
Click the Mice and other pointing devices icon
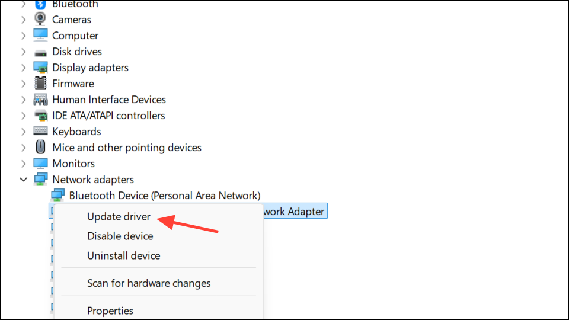point(40,148)
